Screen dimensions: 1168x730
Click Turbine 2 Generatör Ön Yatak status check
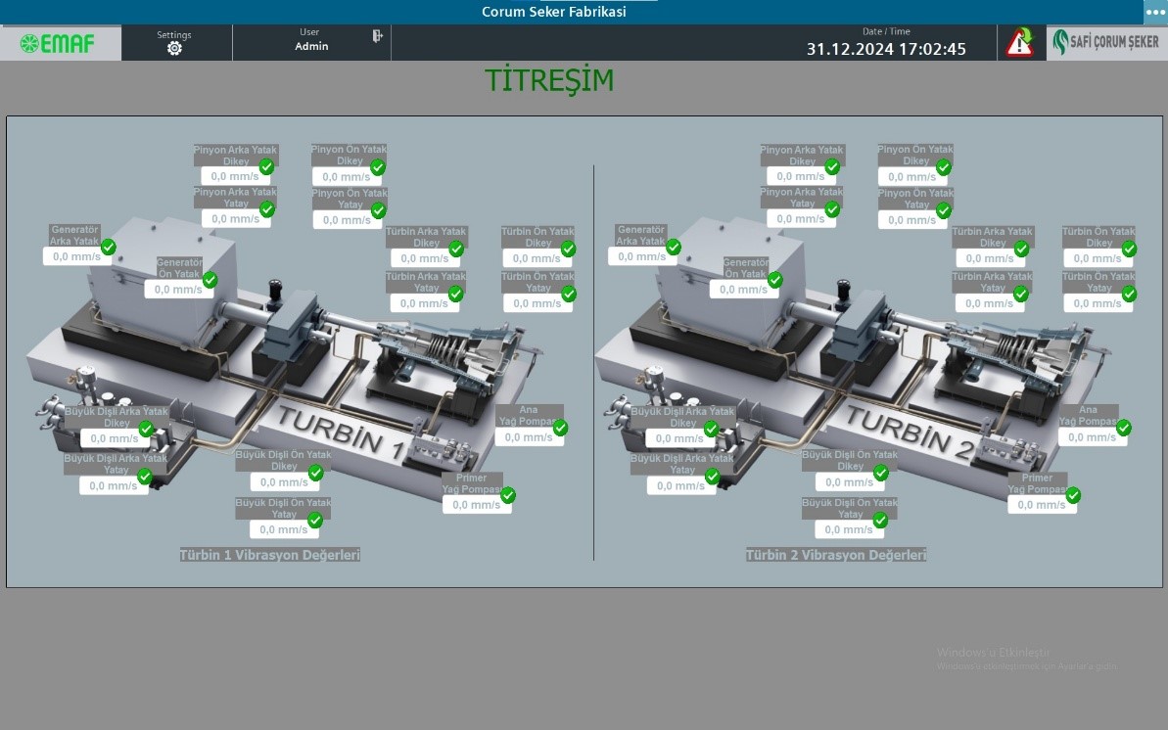(775, 281)
